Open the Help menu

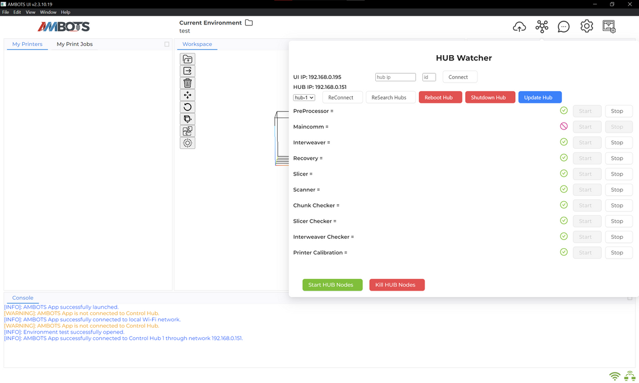tap(66, 12)
